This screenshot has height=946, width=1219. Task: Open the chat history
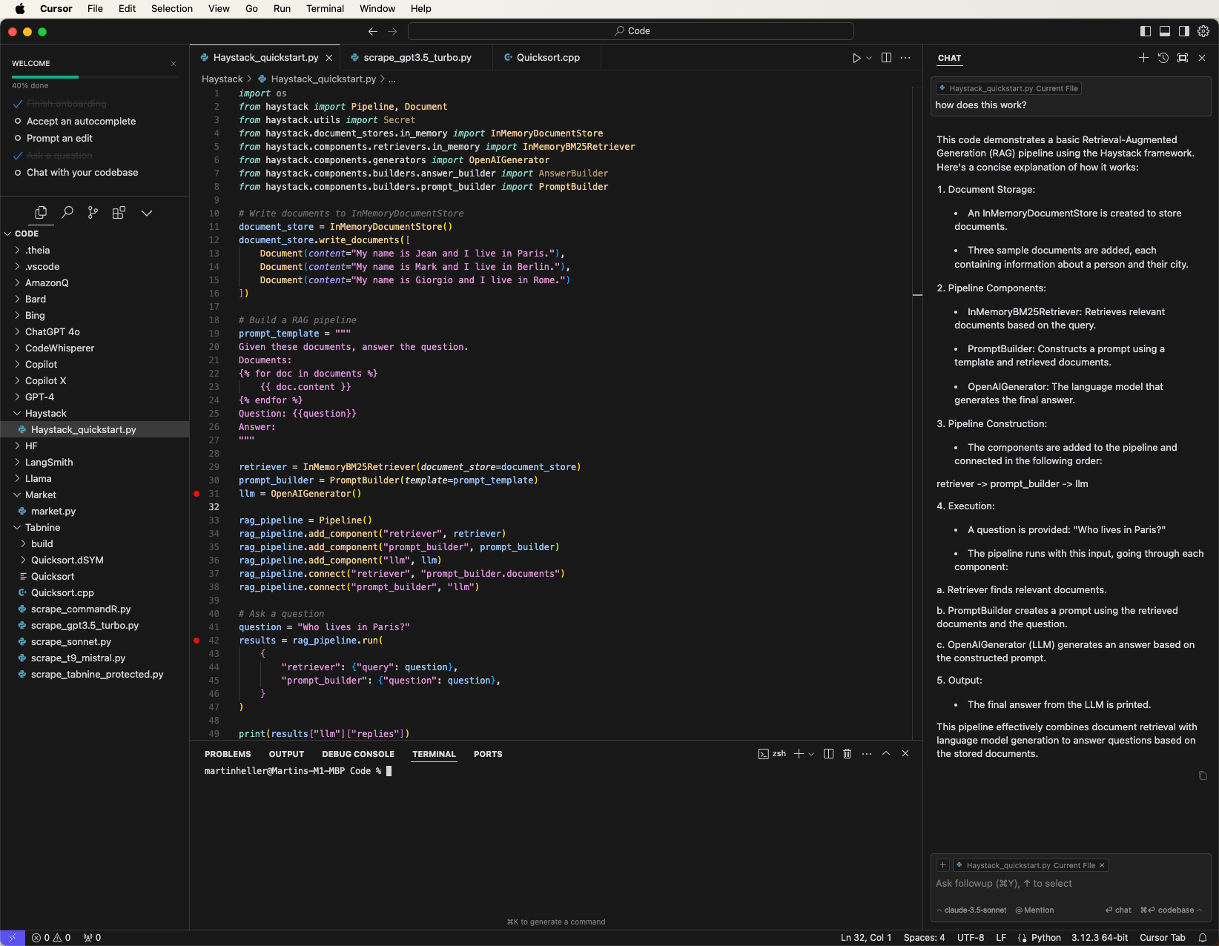(1163, 58)
